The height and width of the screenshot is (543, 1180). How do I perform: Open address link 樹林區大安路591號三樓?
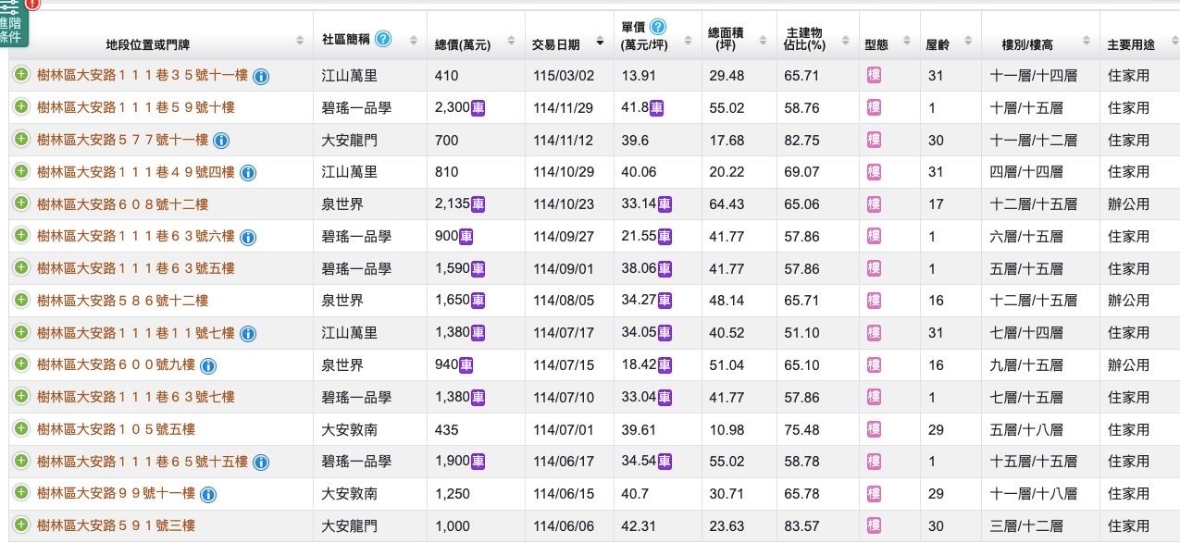(116, 526)
